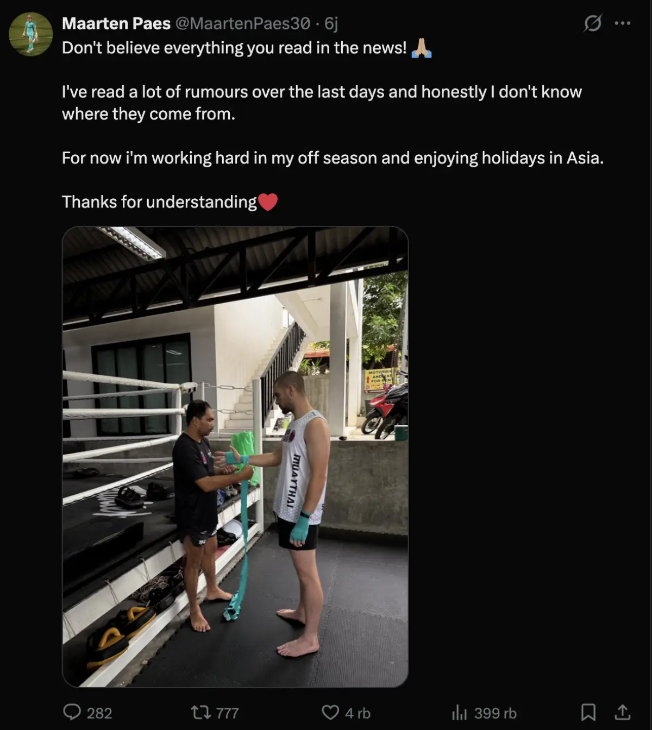Click the red heart emoji in the post

pos(268,202)
